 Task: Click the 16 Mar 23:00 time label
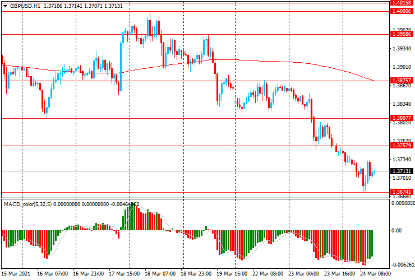coord(89,273)
